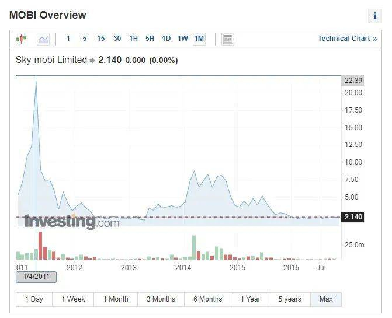Switch interval to 1W
This screenshot has height=318, width=392.
tap(182, 39)
